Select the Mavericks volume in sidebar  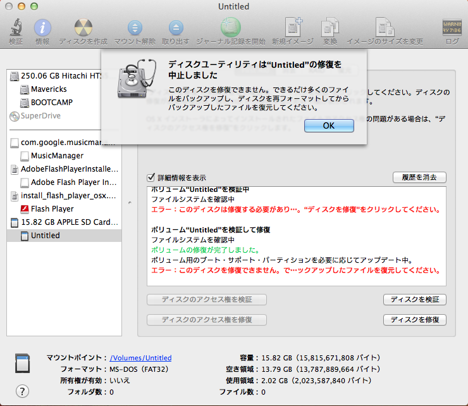click(x=49, y=89)
